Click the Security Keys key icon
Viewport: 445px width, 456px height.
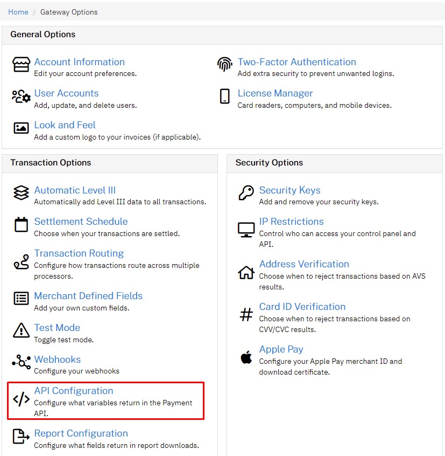246,193
